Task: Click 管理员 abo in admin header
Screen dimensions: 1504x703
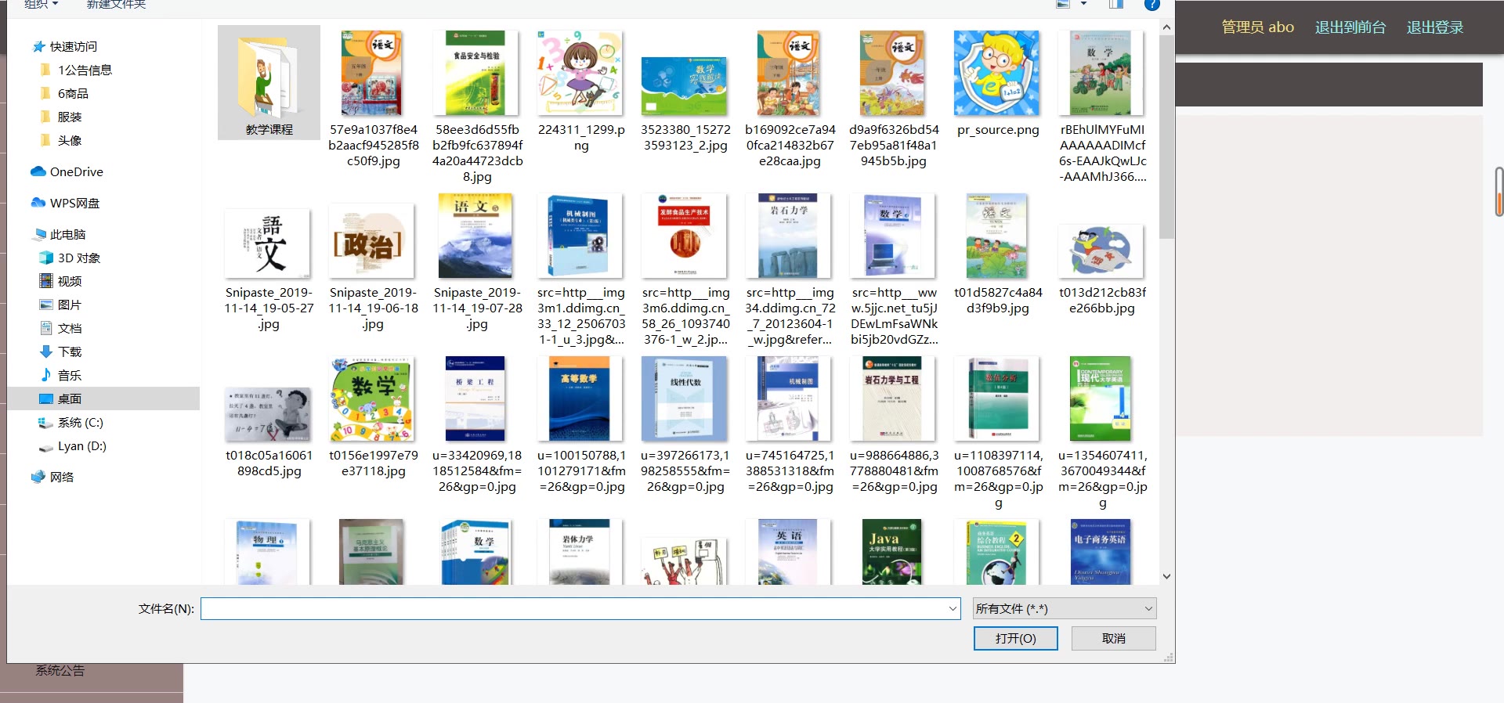Action: pyautogui.click(x=1258, y=27)
